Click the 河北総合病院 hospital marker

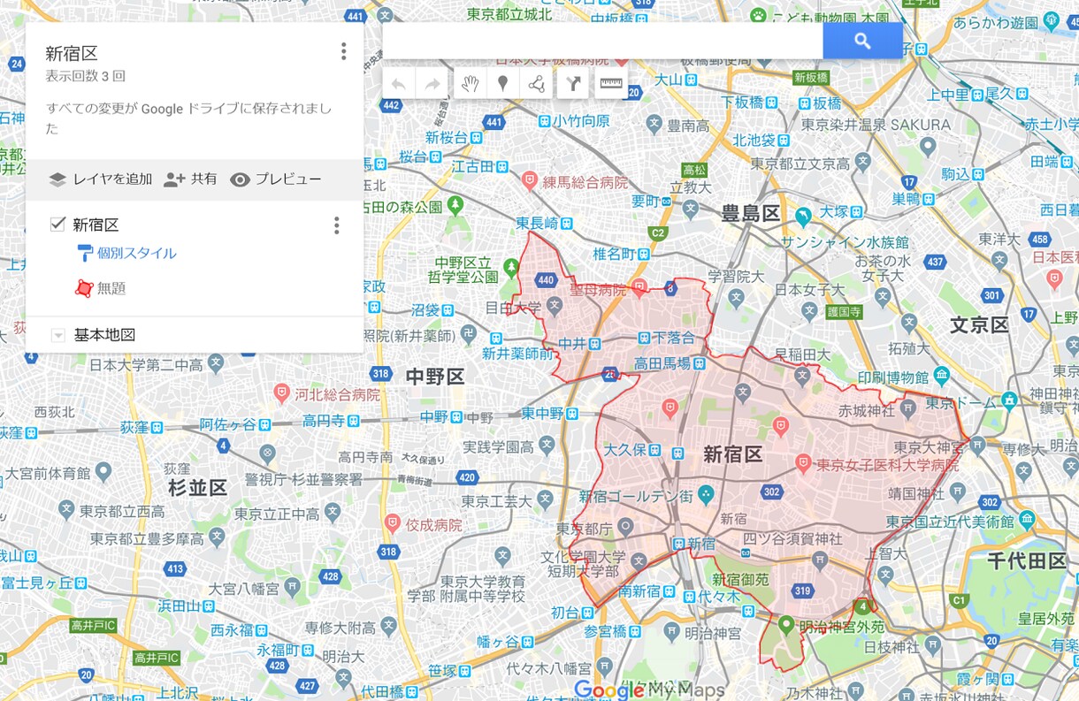click(x=282, y=392)
